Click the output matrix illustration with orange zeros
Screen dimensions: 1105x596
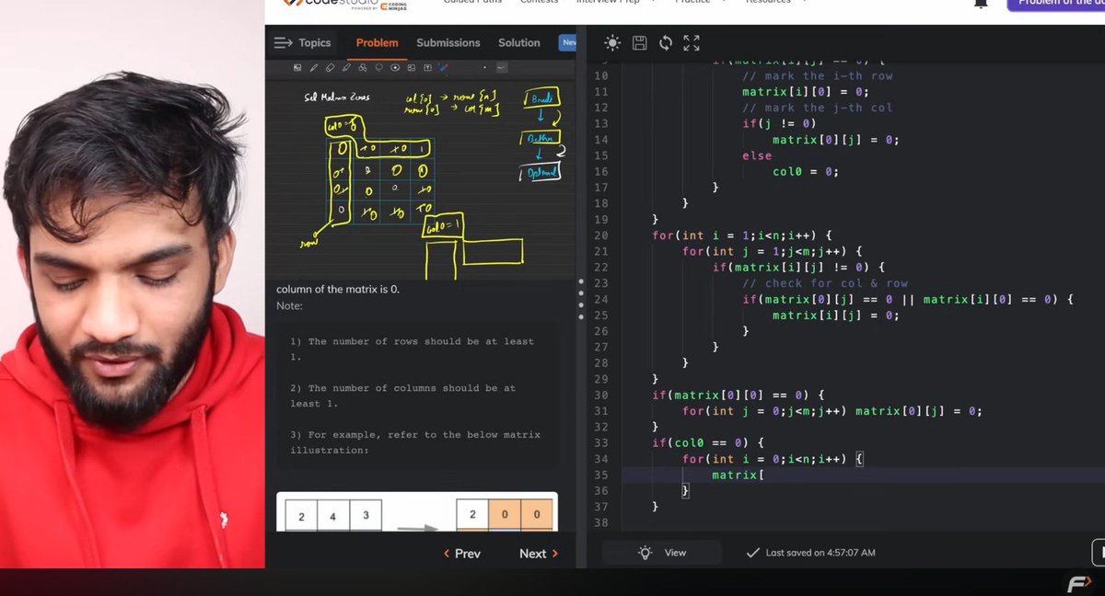click(505, 515)
